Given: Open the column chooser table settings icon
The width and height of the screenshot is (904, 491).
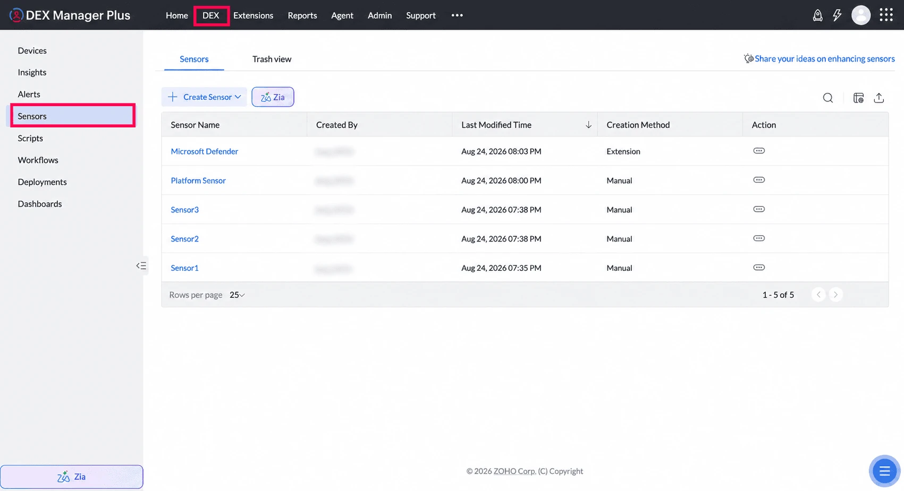Looking at the screenshot, I should [x=858, y=98].
